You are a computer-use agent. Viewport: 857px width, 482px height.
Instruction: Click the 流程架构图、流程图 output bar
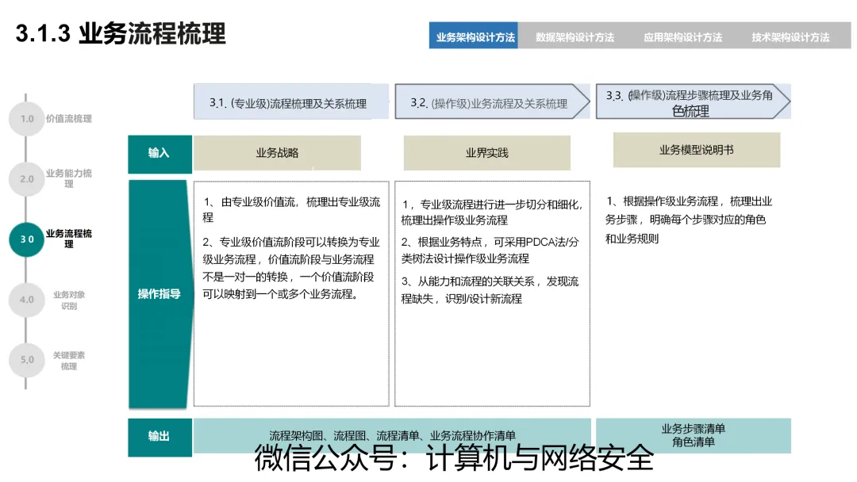392,435
